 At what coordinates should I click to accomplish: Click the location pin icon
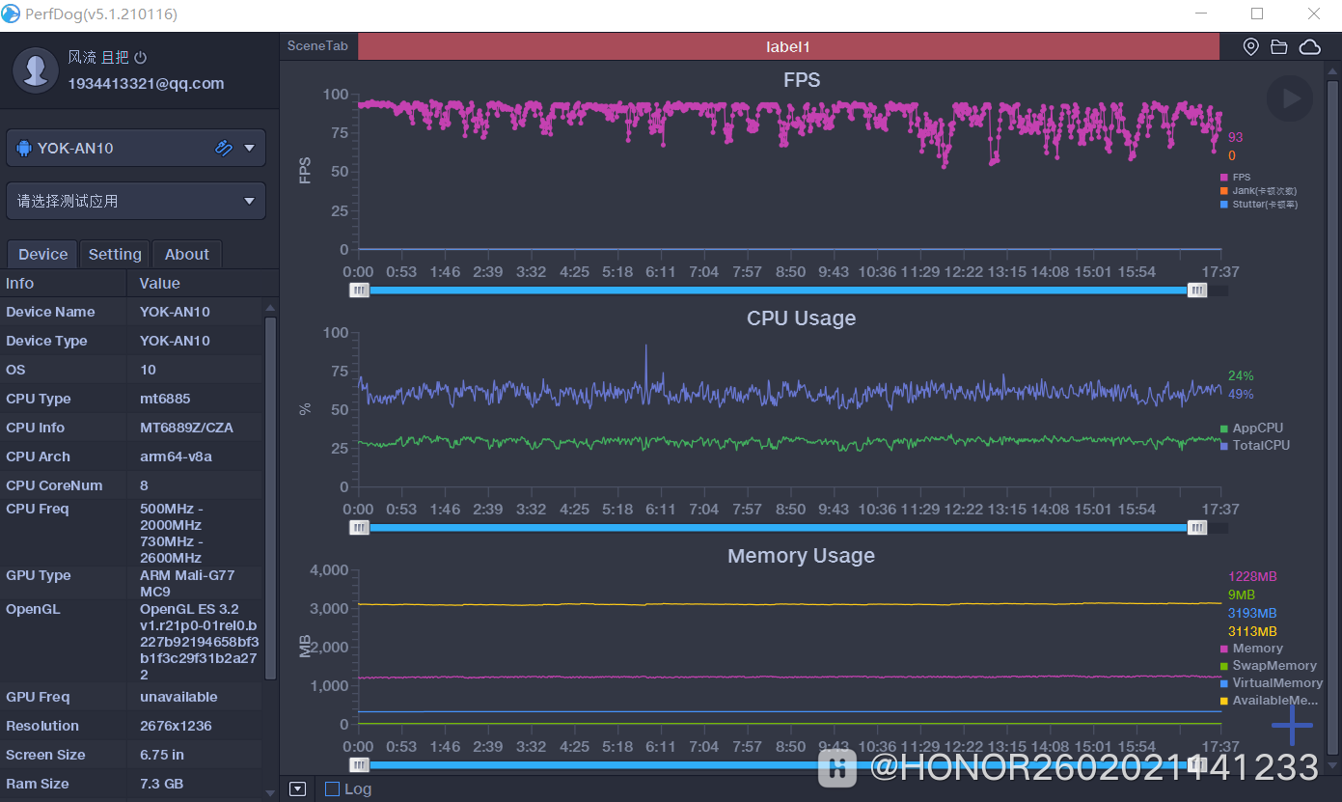pyautogui.click(x=1250, y=46)
